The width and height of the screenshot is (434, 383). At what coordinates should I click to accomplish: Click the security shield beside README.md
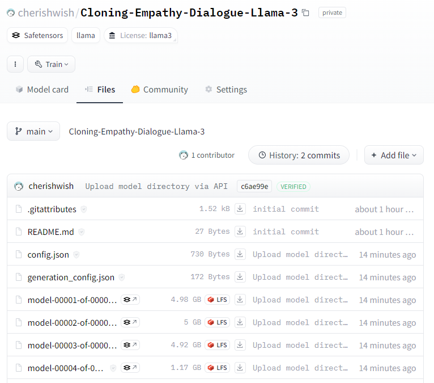click(x=82, y=232)
